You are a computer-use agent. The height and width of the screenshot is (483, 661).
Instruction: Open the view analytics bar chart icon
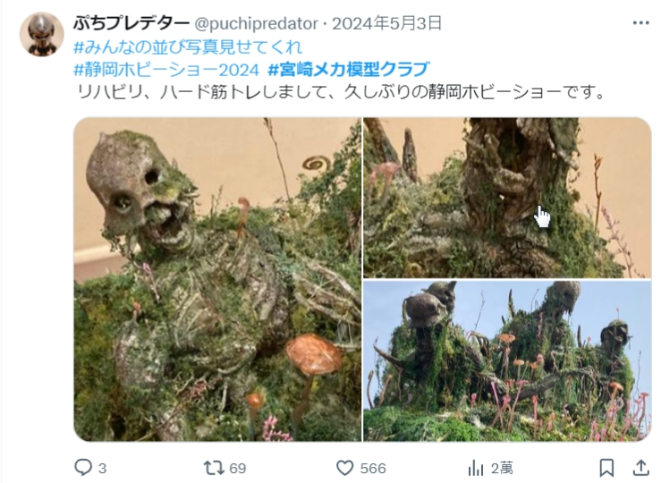(476, 468)
